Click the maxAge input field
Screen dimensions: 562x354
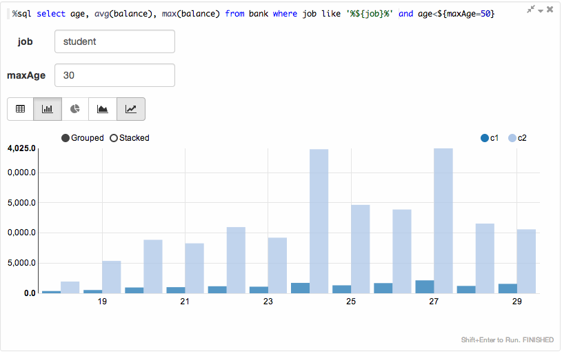point(114,75)
